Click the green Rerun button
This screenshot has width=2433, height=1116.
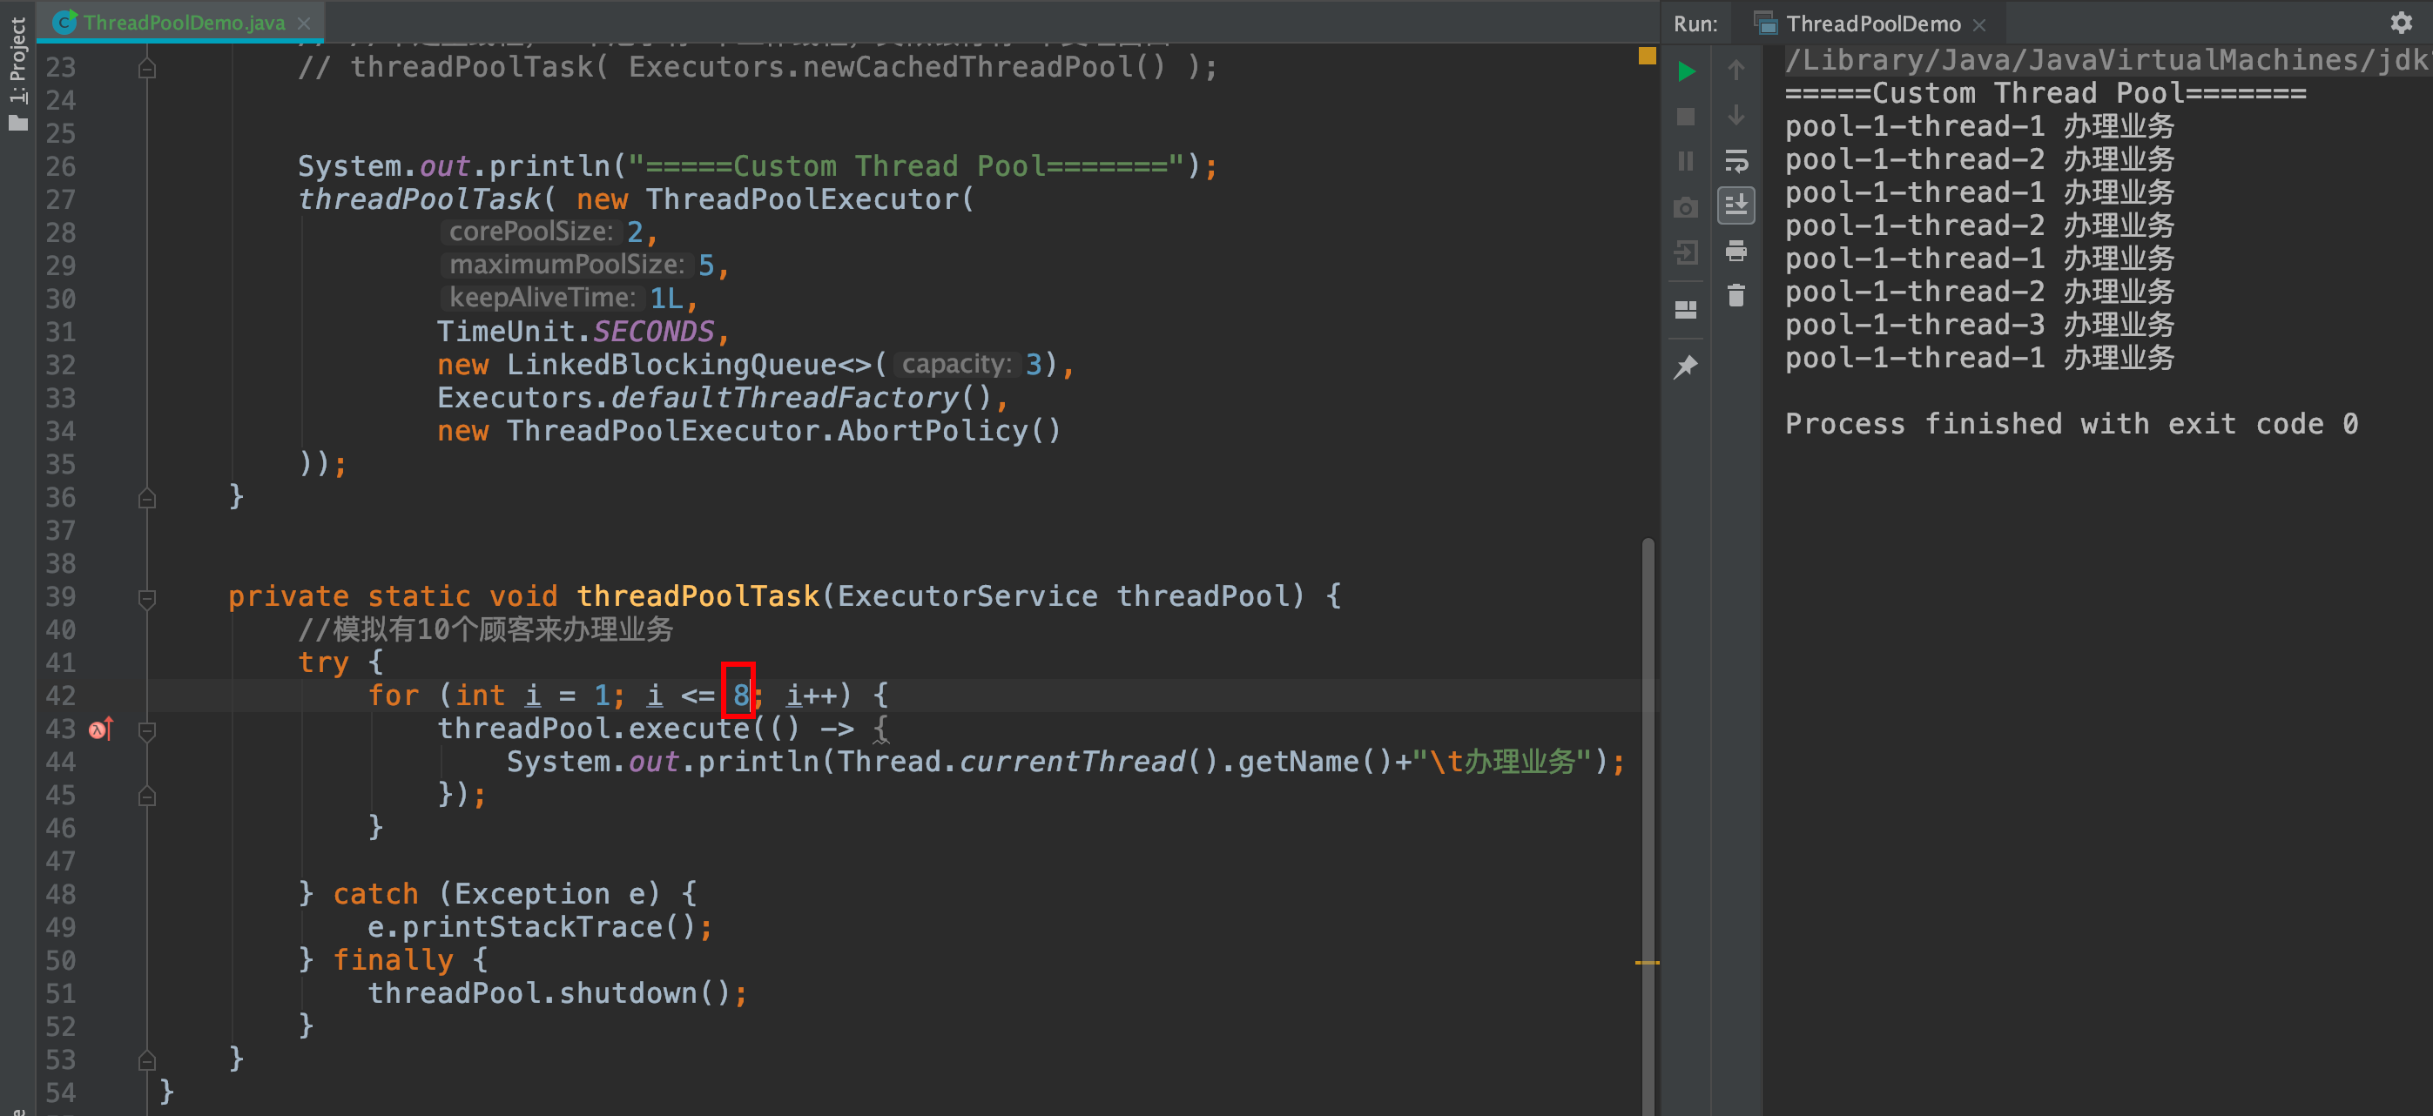[1686, 71]
